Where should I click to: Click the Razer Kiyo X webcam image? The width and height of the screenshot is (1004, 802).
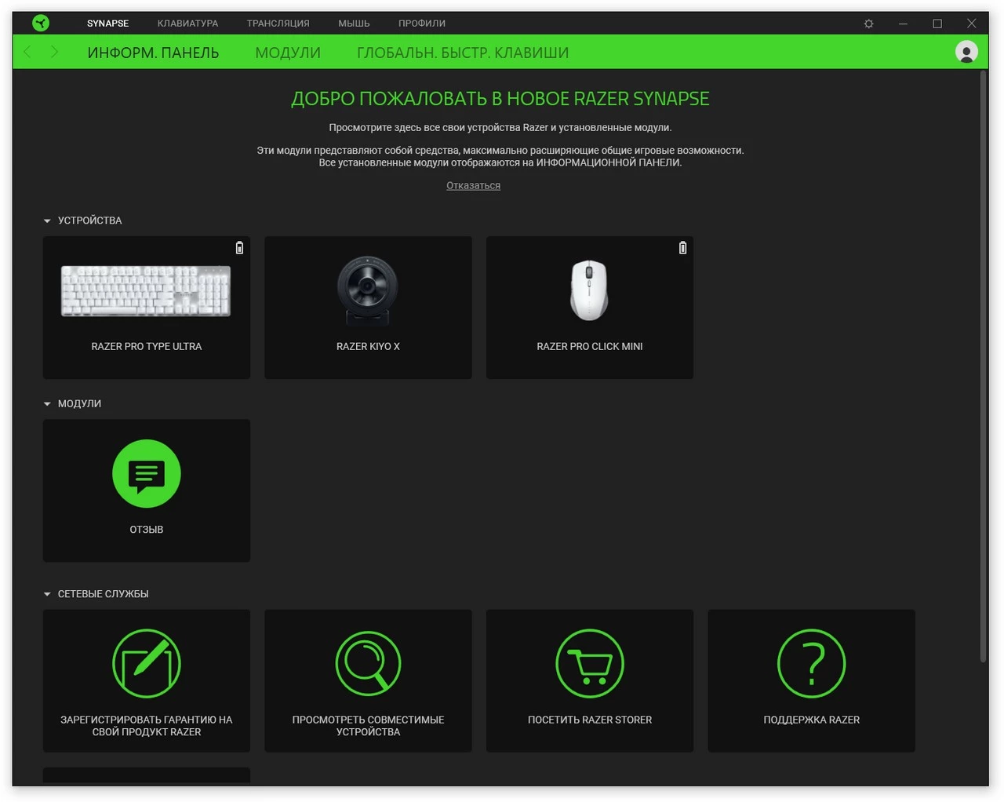click(368, 291)
